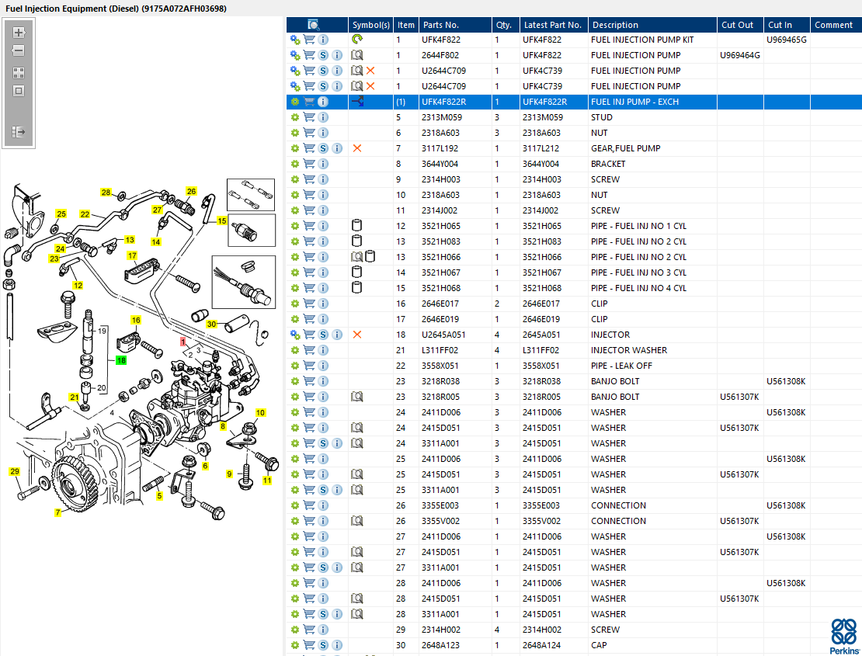Zoom out of the parts diagram

click(x=19, y=50)
